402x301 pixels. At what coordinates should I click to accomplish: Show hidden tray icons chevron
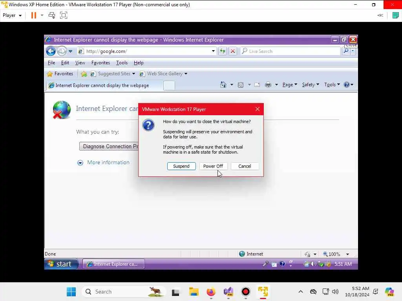300,292
